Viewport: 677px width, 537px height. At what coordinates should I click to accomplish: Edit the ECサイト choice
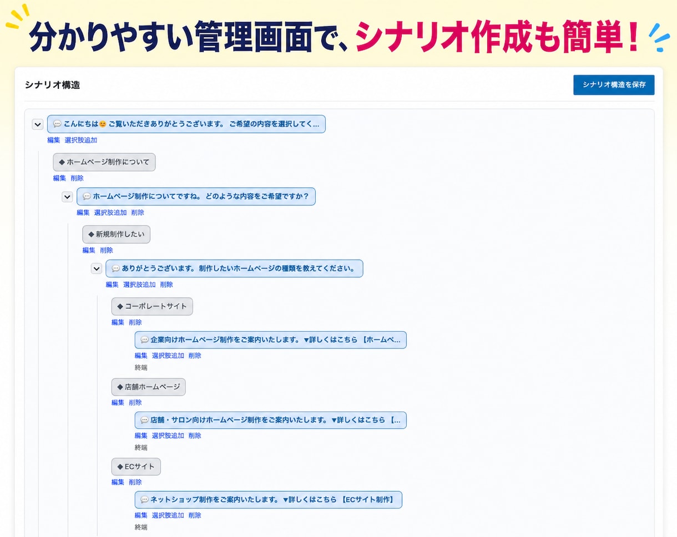tap(118, 483)
